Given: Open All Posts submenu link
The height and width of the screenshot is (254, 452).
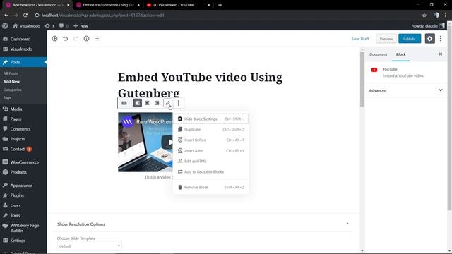Looking at the screenshot, I should point(11,73).
